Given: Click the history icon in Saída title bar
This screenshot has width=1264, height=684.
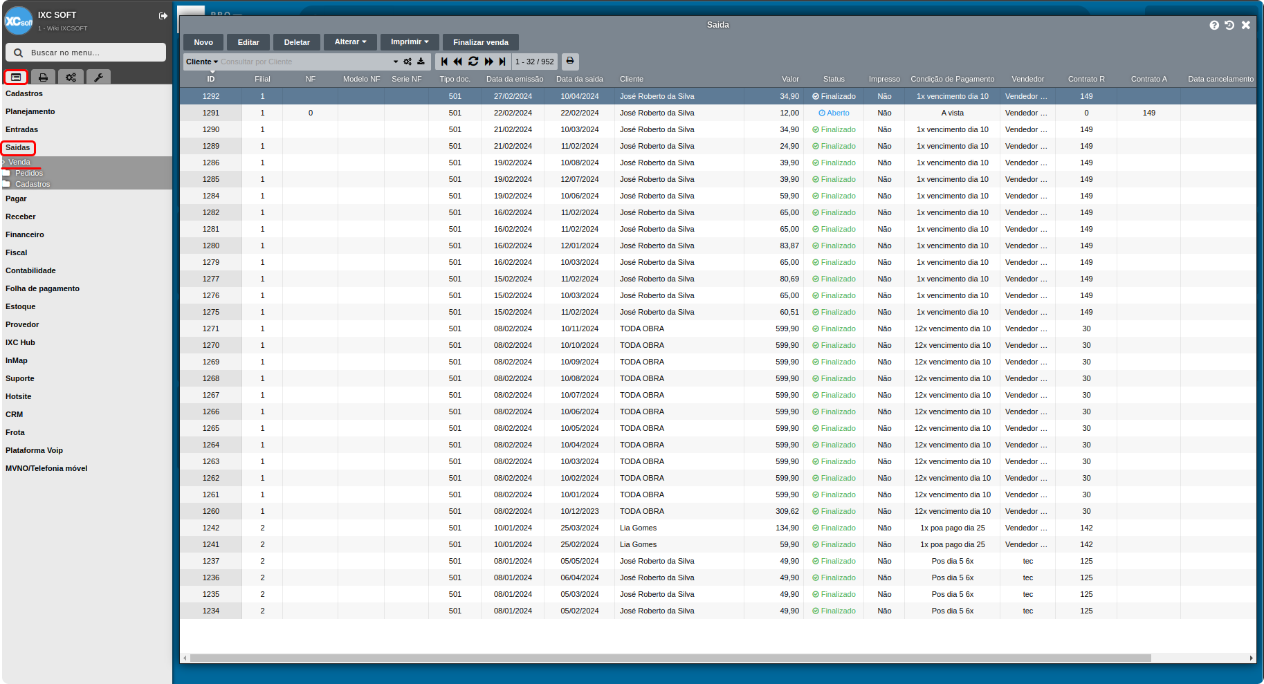Looking at the screenshot, I should pyautogui.click(x=1229, y=25).
